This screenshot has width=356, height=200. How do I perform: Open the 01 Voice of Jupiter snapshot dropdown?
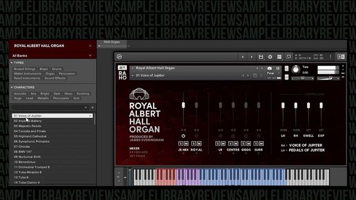point(133,76)
